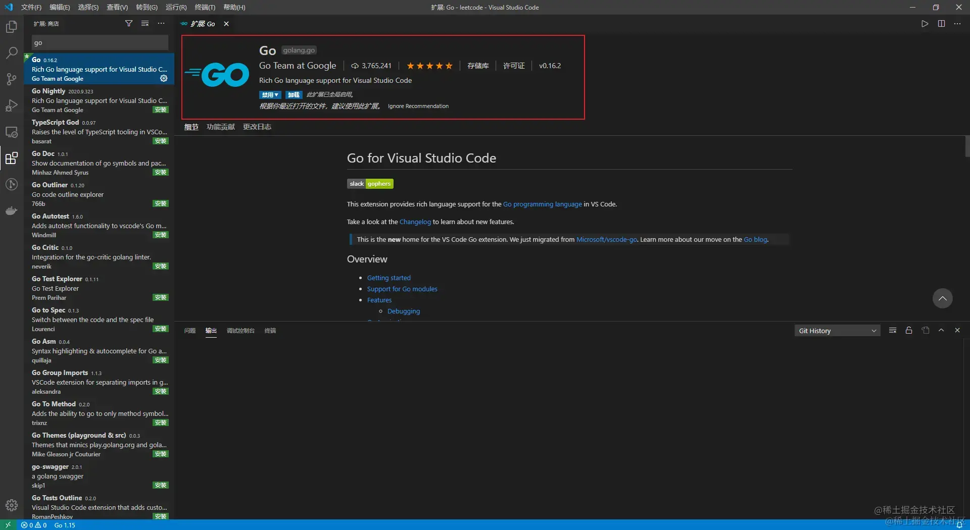The width and height of the screenshot is (970, 530).
Task: Toggle output scroll lock
Action: [909, 330]
